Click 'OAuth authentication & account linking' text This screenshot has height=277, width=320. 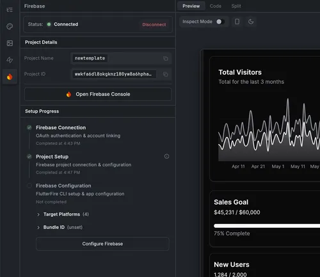[78, 136]
